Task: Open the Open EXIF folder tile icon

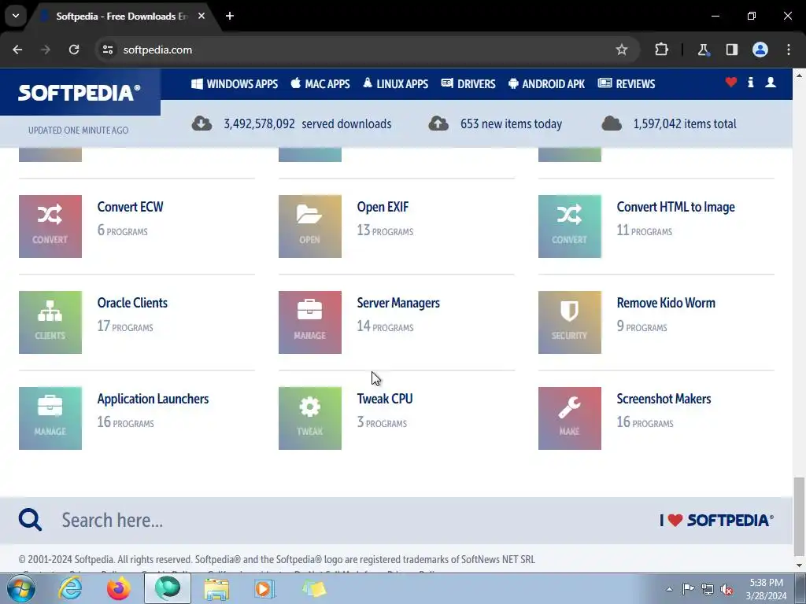Action: coord(310,226)
